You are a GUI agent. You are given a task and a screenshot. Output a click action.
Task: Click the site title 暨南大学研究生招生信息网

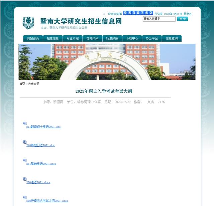pyautogui.click(x=81, y=21)
